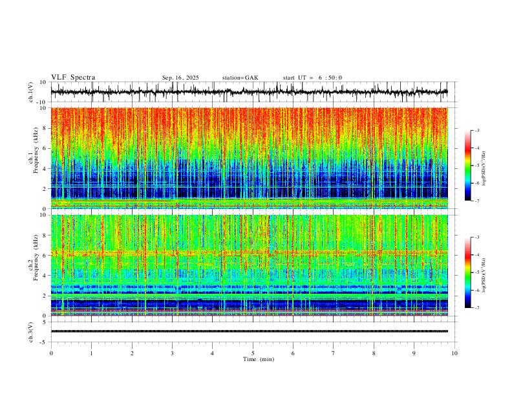Click the ch.1 color bar log(PSD) unit label
The height and width of the screenshot is (396, 512).
click(484, 169)
